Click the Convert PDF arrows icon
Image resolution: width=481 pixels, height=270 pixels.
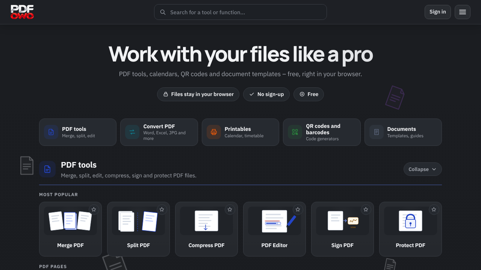(x=132, y=132)
